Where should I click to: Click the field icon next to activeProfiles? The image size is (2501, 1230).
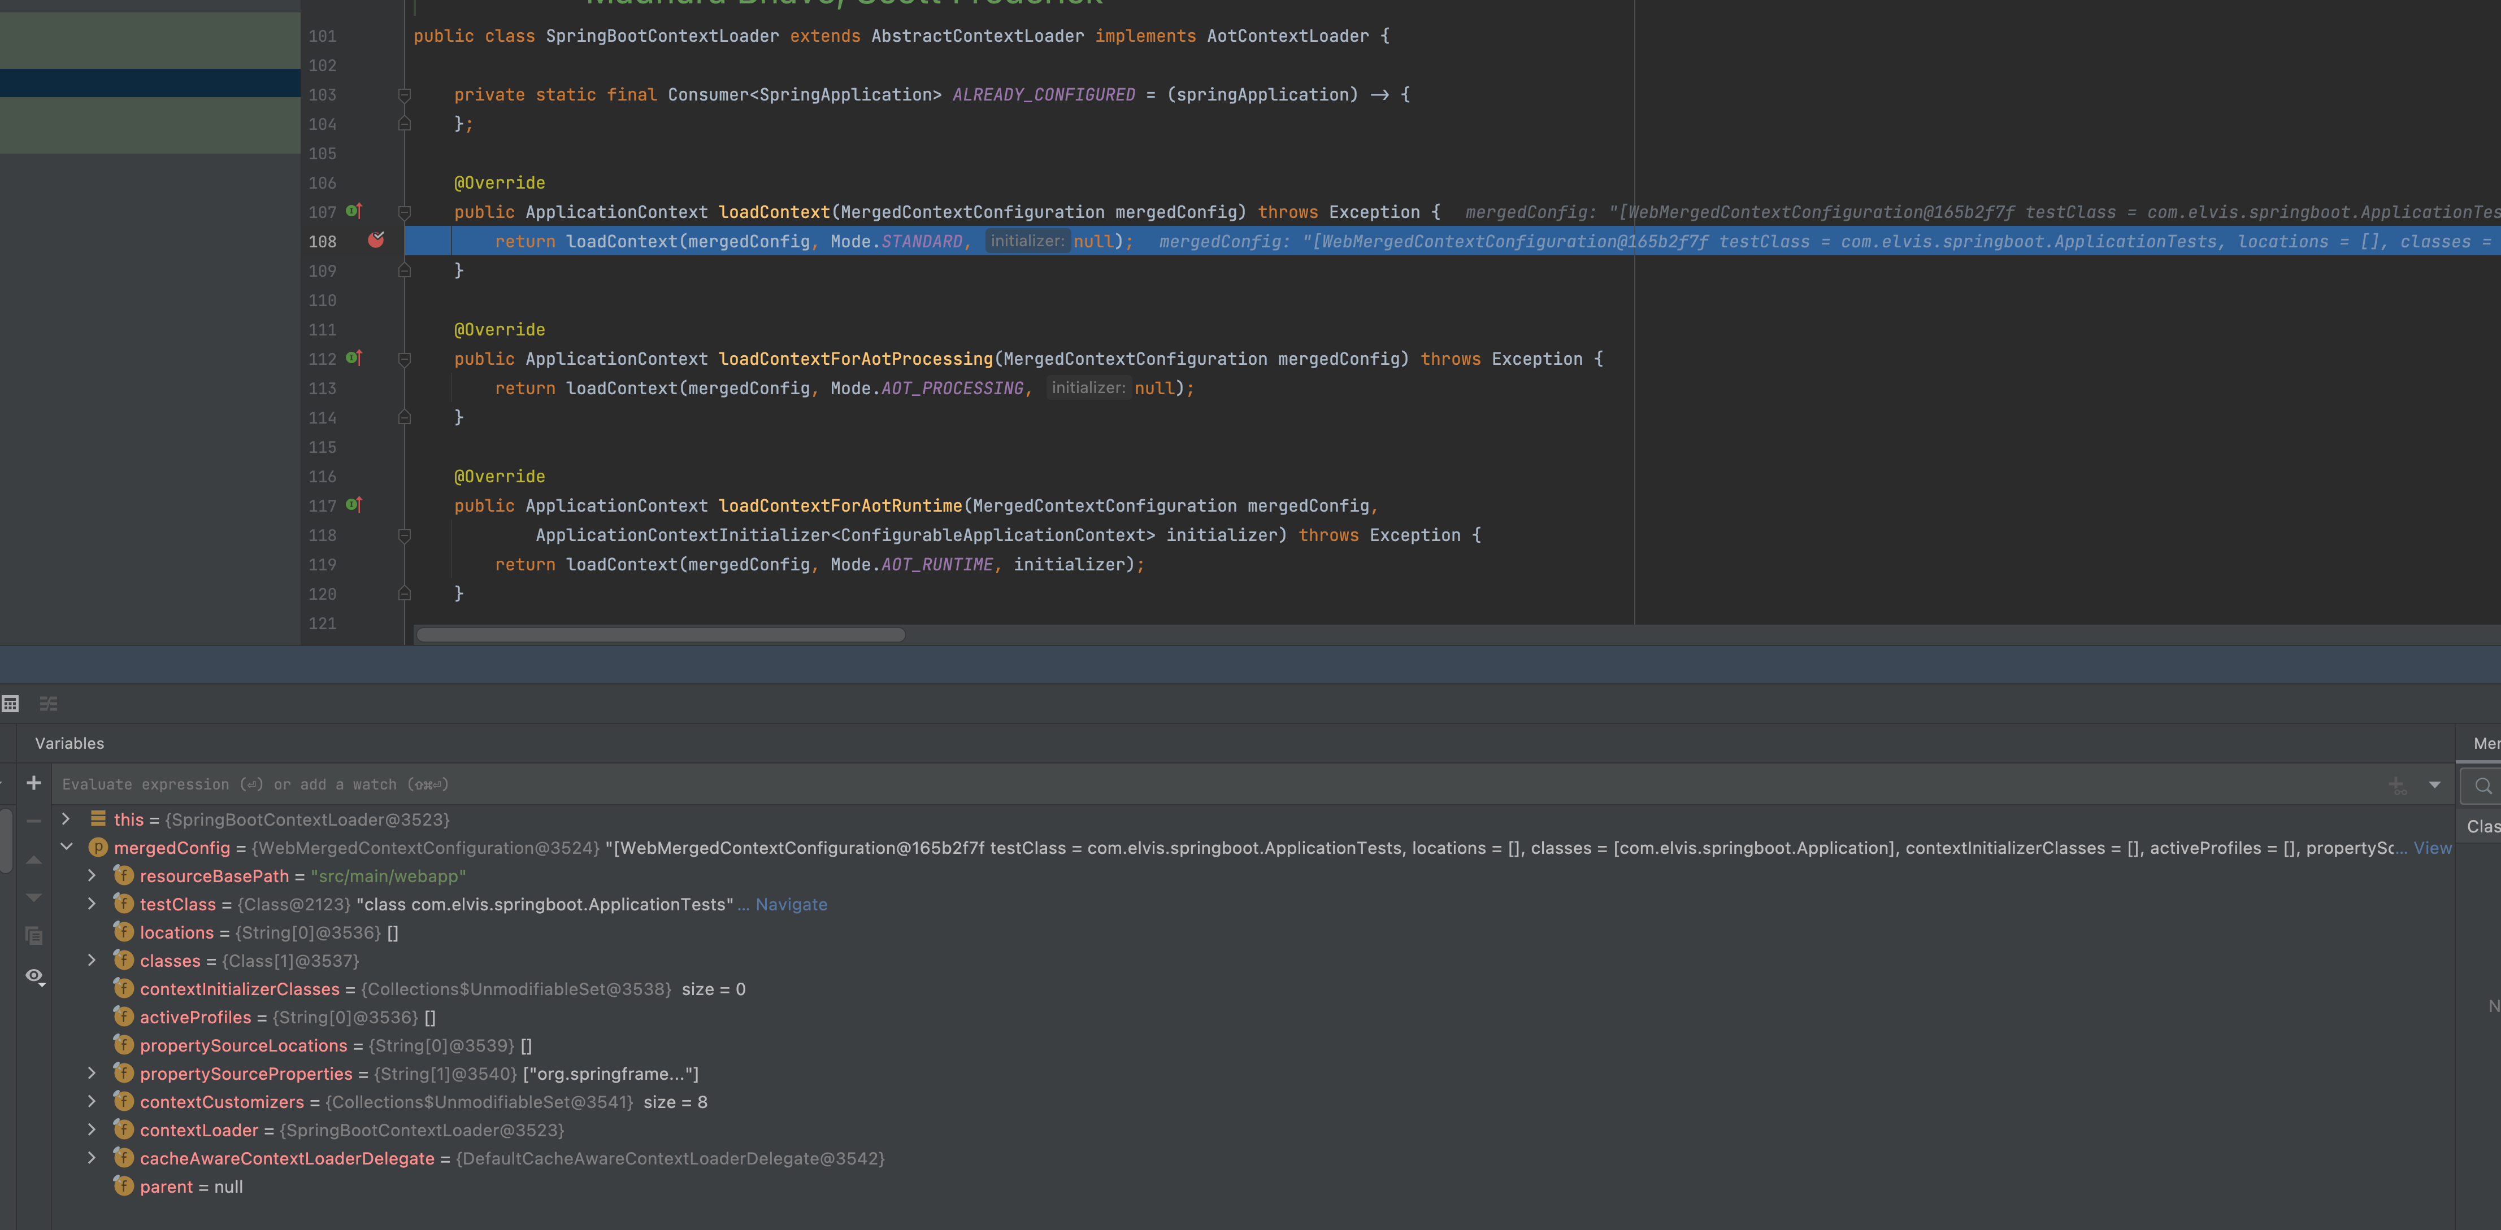click(x=123, y=1015)
